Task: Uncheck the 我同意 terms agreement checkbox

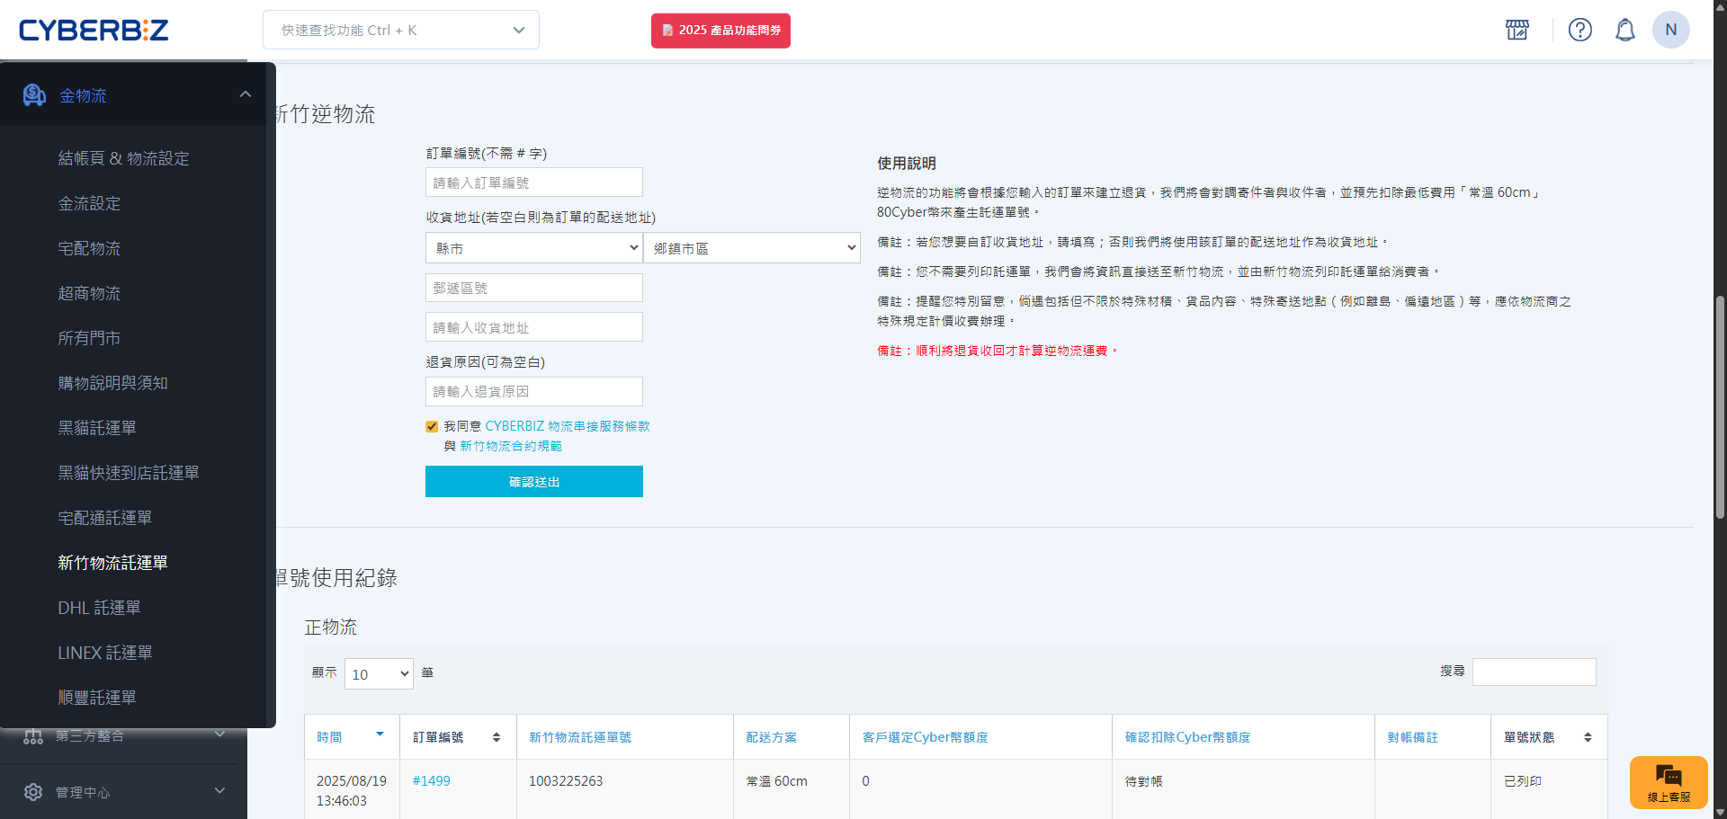Action: tap(432, 427)
